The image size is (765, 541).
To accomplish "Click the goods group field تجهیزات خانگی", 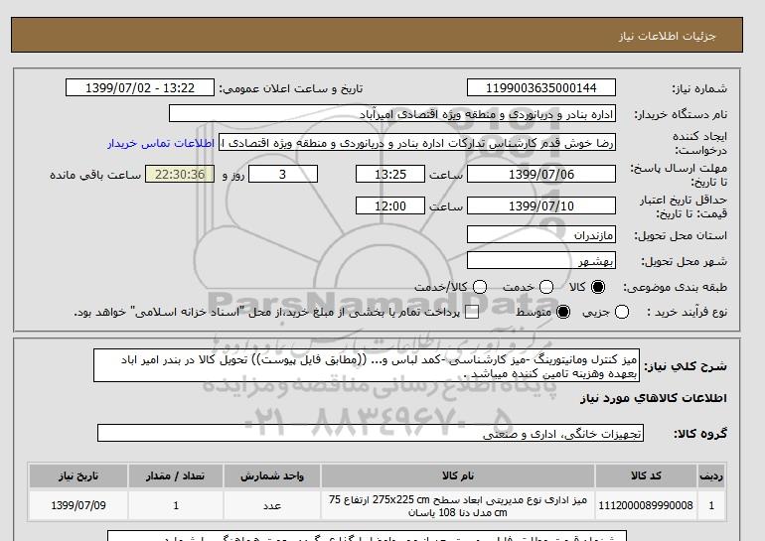I will [x=371, y=433].
